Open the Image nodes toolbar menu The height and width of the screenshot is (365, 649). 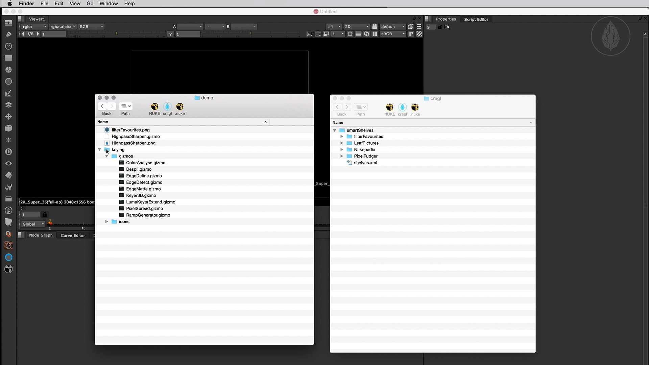[8, 23]
